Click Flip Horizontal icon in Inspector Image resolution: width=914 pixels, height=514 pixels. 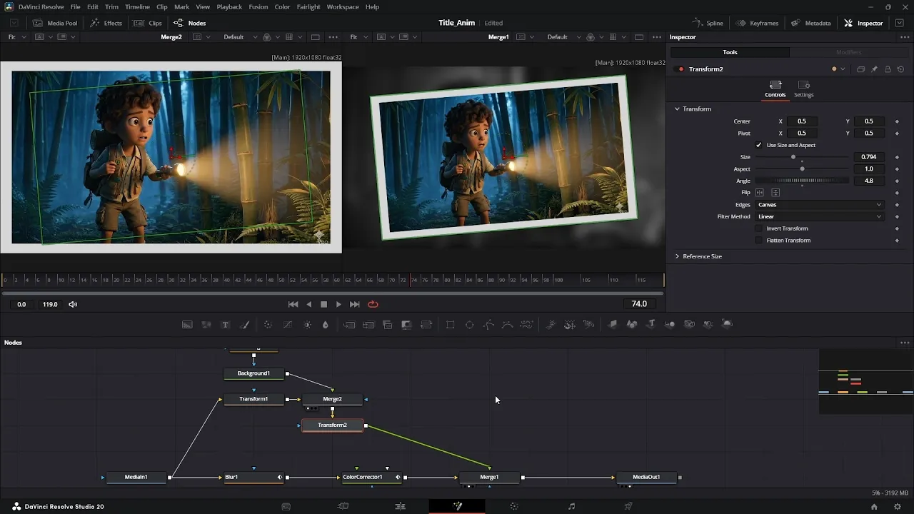[760, 193]
